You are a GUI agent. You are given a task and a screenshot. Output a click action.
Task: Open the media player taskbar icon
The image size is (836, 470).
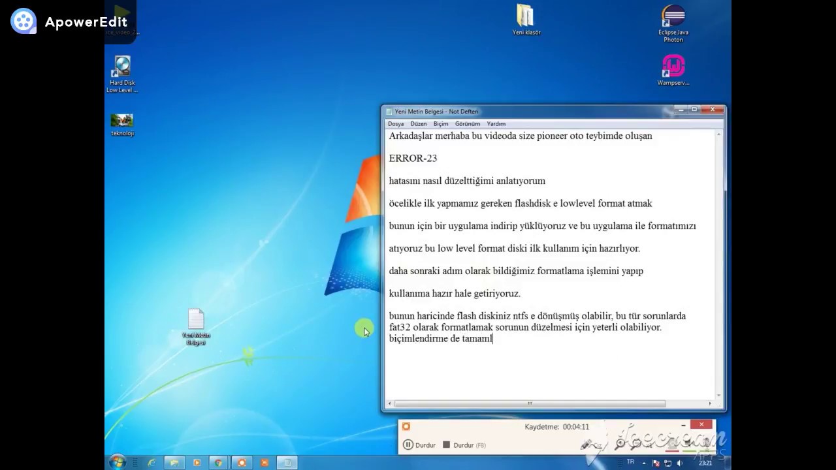click(197, 462)
